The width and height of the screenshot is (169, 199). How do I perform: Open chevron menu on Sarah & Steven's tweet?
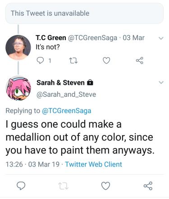[161, 82]
